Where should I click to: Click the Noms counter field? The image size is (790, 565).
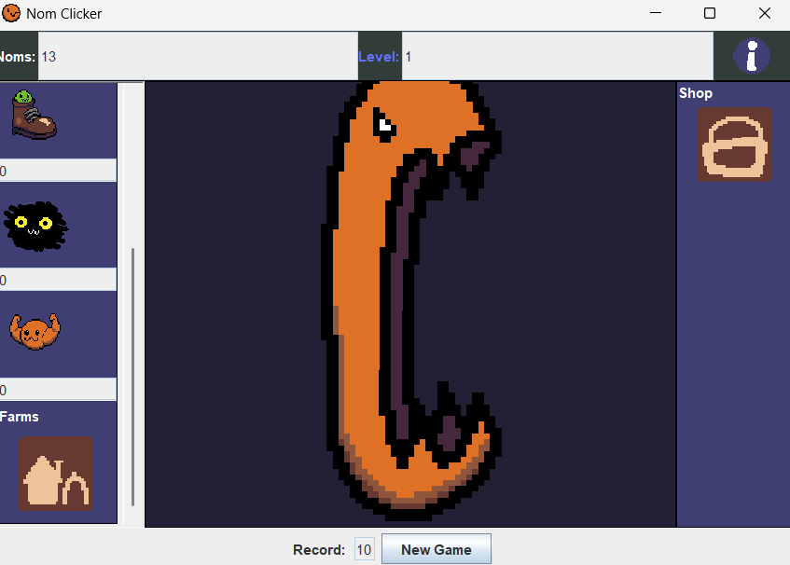[x=197, y=57]
